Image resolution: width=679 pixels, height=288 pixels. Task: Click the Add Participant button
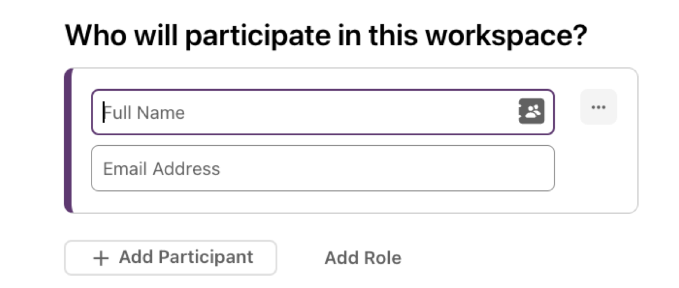171,258
